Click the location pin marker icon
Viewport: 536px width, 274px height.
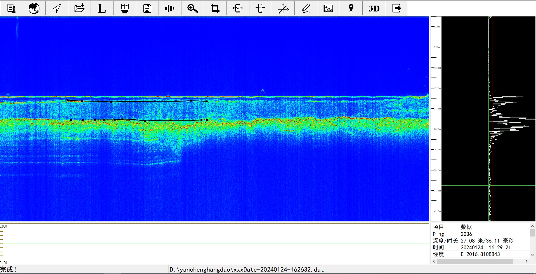(351, 8)
